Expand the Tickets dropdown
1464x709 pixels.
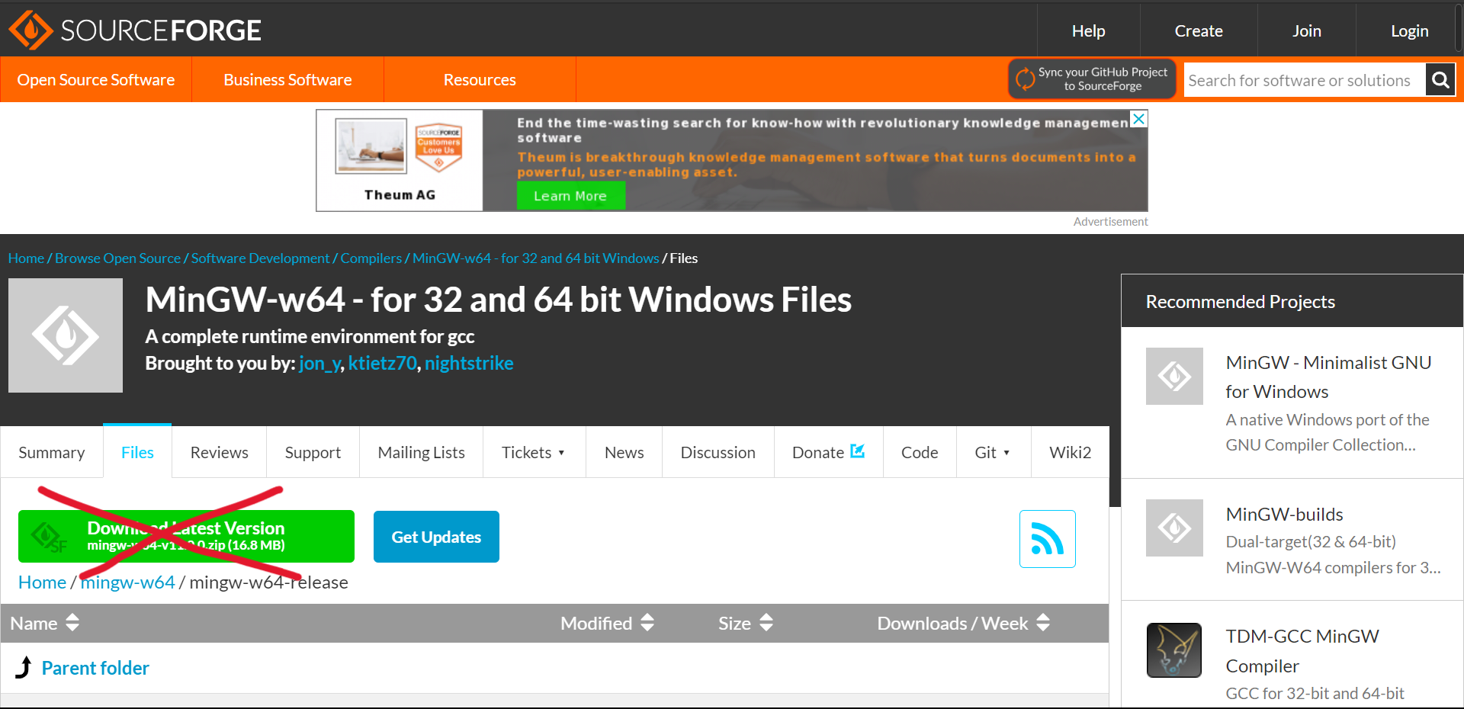click(534, 452)
